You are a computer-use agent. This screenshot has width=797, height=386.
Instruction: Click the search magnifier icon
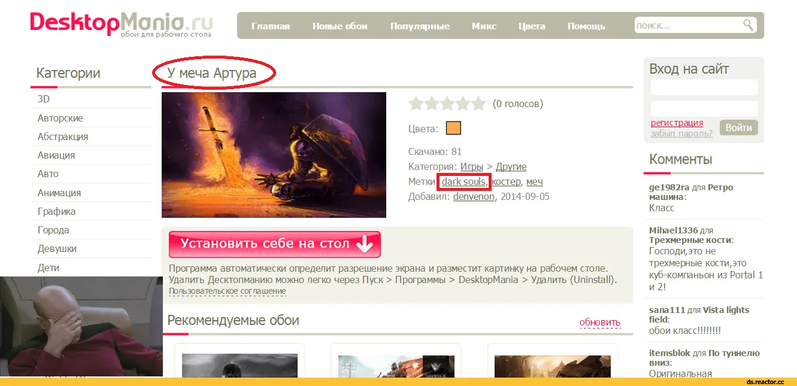748,25
